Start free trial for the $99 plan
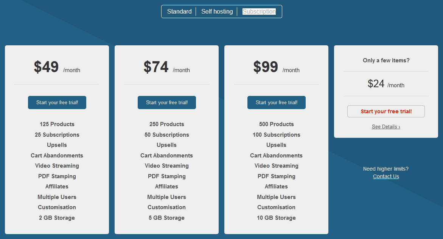The width and height of the screenshot is (443, 239). click(276, 102)
